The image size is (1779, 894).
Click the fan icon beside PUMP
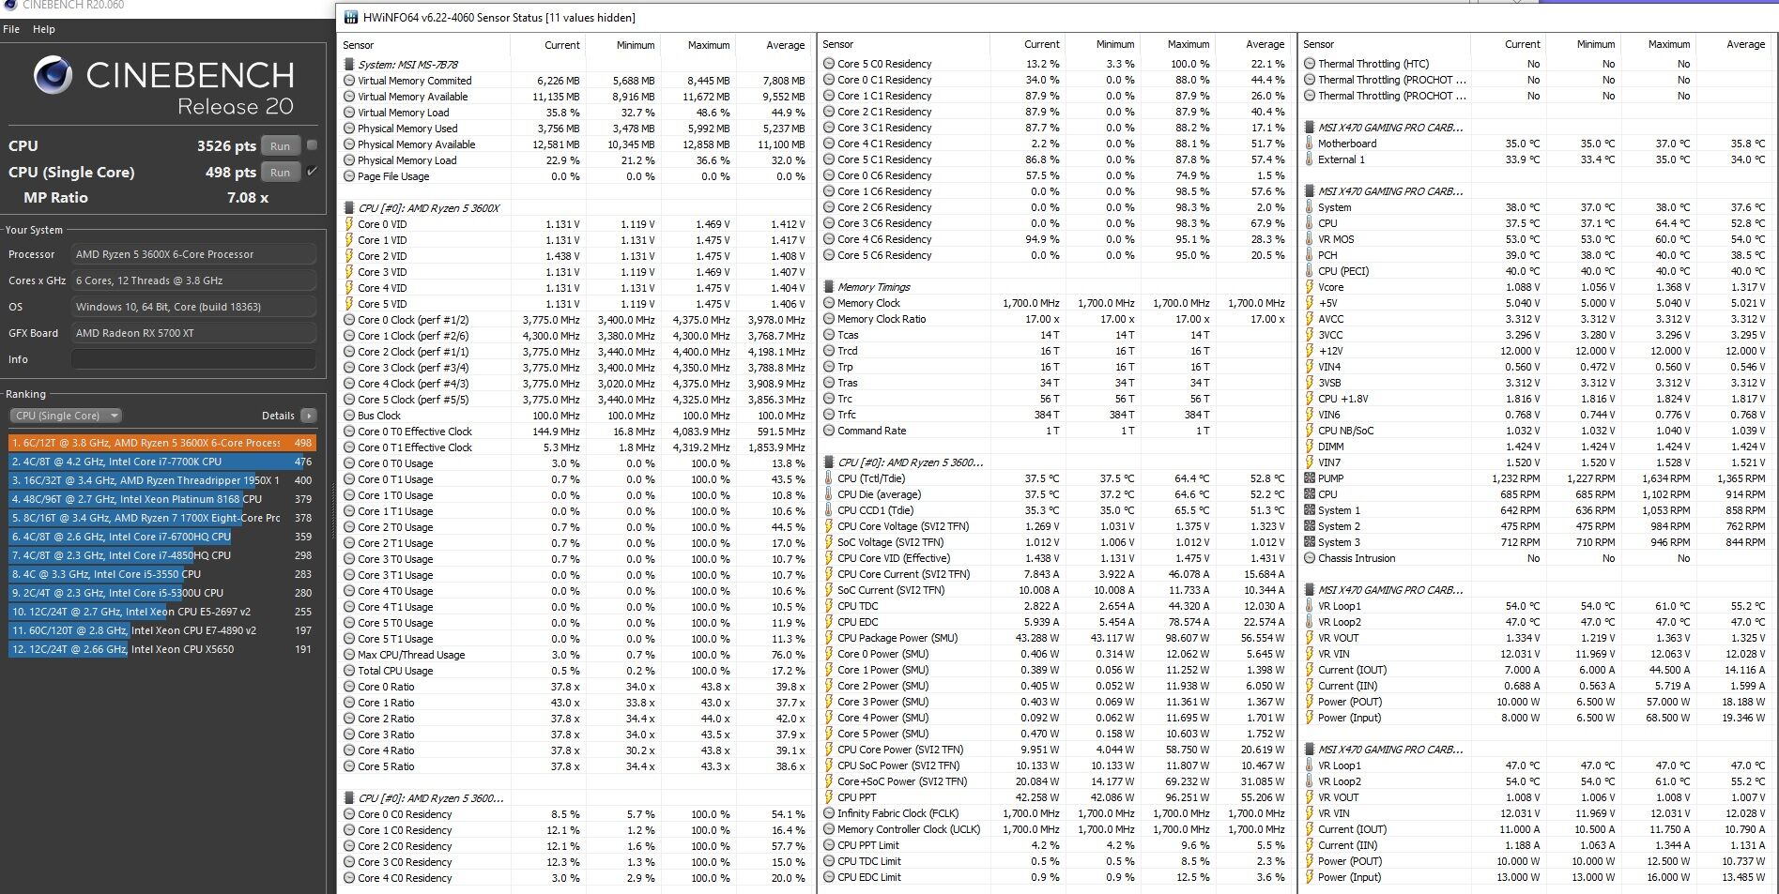1310,478
